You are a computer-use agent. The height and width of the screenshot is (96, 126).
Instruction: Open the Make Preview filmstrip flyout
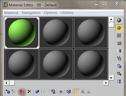pos(119,58)
